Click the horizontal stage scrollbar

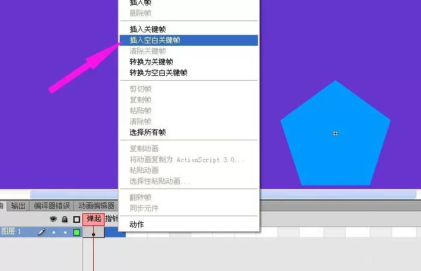[223, 195]
